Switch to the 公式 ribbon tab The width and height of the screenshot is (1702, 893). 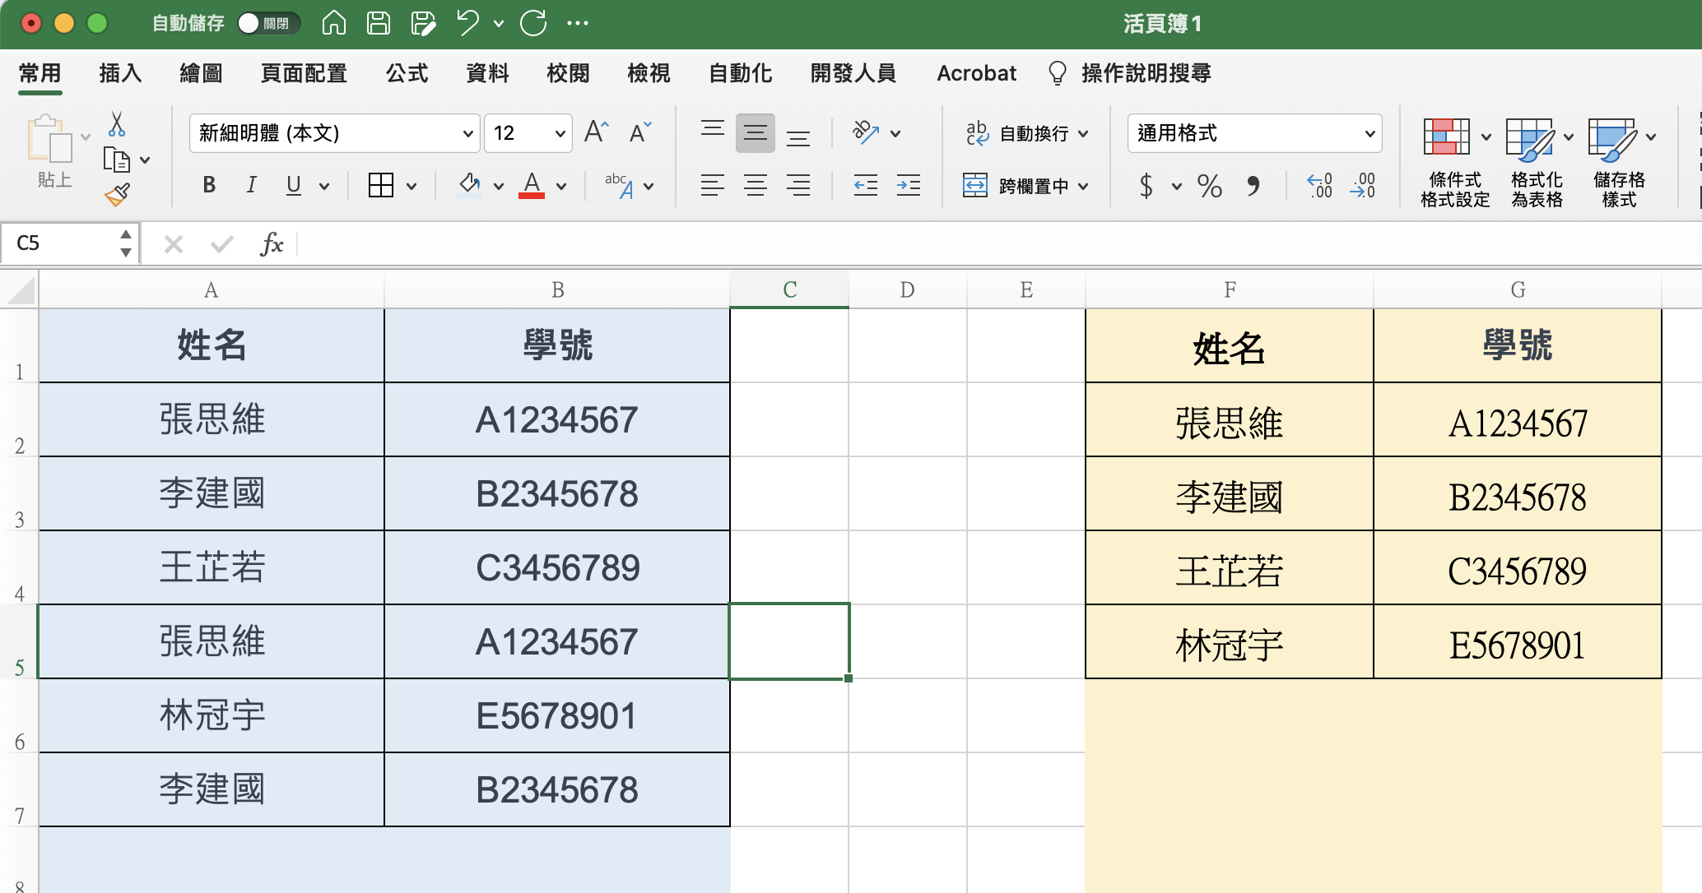click(407, 73)
